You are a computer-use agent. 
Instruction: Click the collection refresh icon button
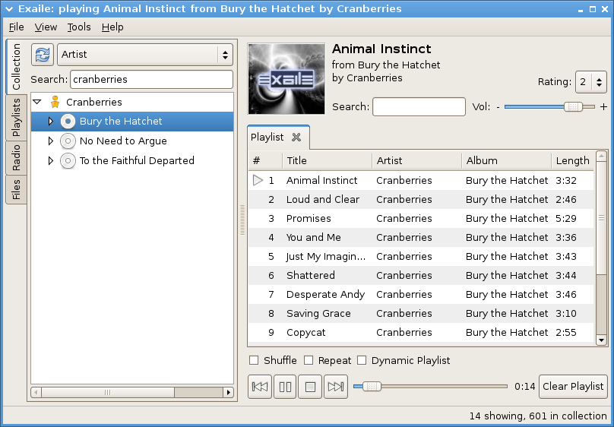(x=43, y=55)
